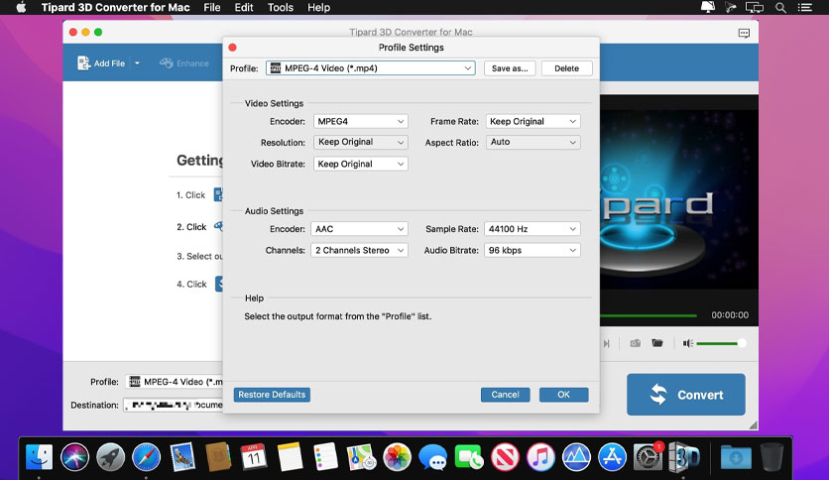
Task: Open the File menu
Action: [212, 7]
